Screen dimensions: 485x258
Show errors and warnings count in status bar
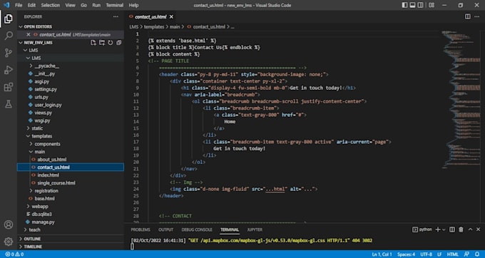point(14,254)
